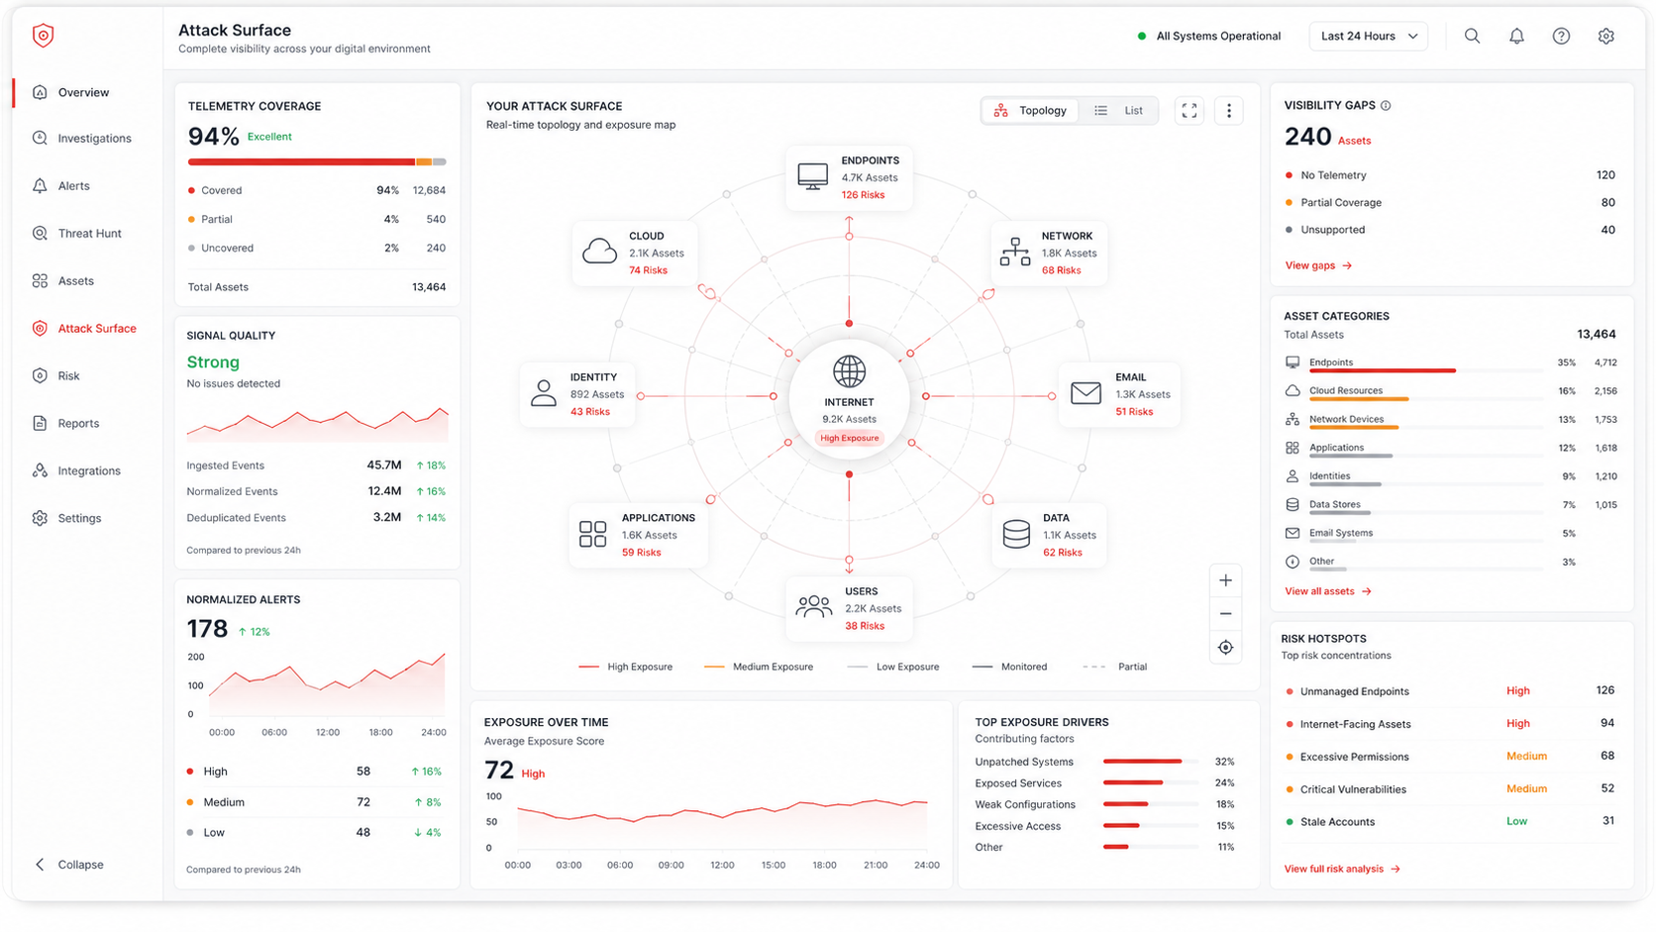Select the Network node icon

(x=1014, y=252)
